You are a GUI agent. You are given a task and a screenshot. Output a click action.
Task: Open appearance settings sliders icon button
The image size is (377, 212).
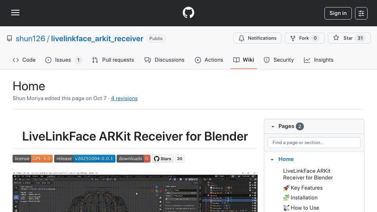(361, 13)
